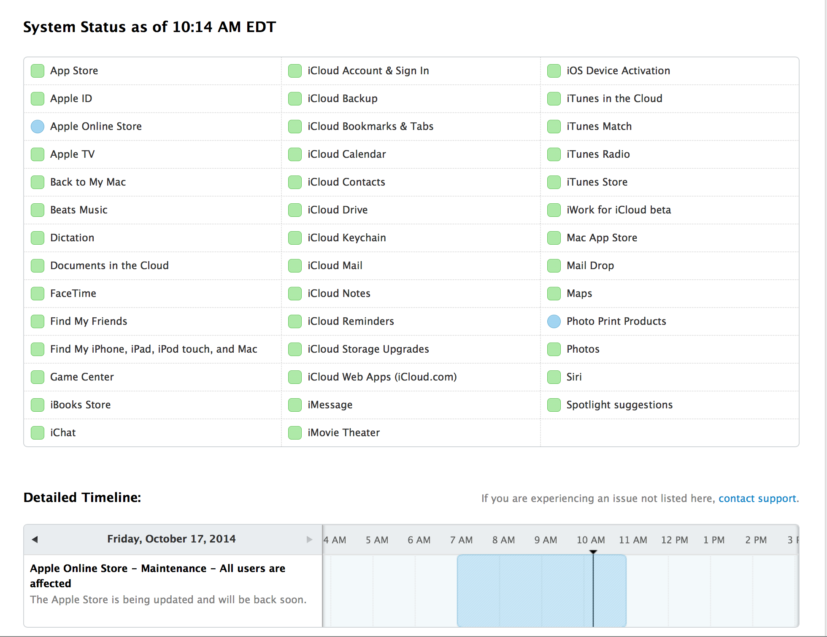The image size is (827, 637).
Task: Click the green status icon for App Store
Action: pyautogui.click(x=38, y=71)
